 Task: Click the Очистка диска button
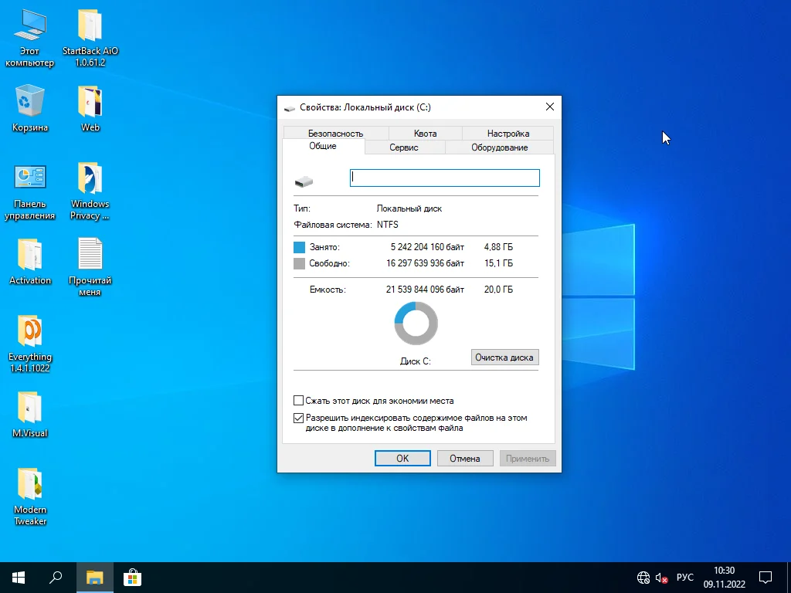(x=504, y=357)
